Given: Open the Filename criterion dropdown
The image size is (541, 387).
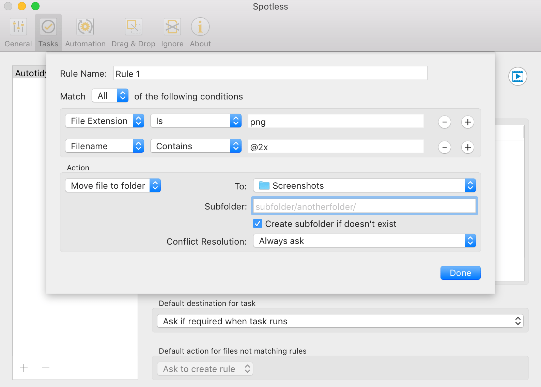Looking at the screenshot, I should click(105, 146).
